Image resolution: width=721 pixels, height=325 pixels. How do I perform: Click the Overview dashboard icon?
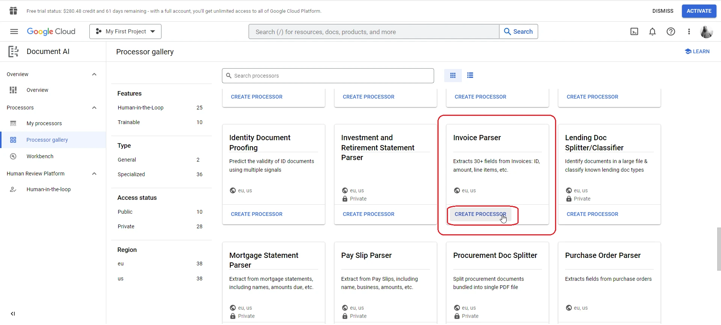13,90
